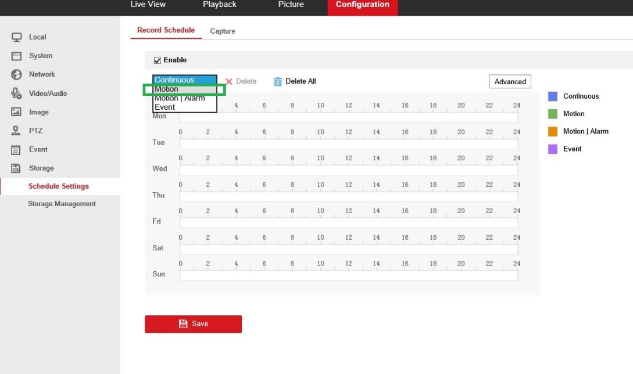Open Image settings in sidebar

[39, 112]
